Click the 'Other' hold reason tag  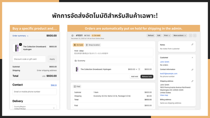[x=81, y=51]
